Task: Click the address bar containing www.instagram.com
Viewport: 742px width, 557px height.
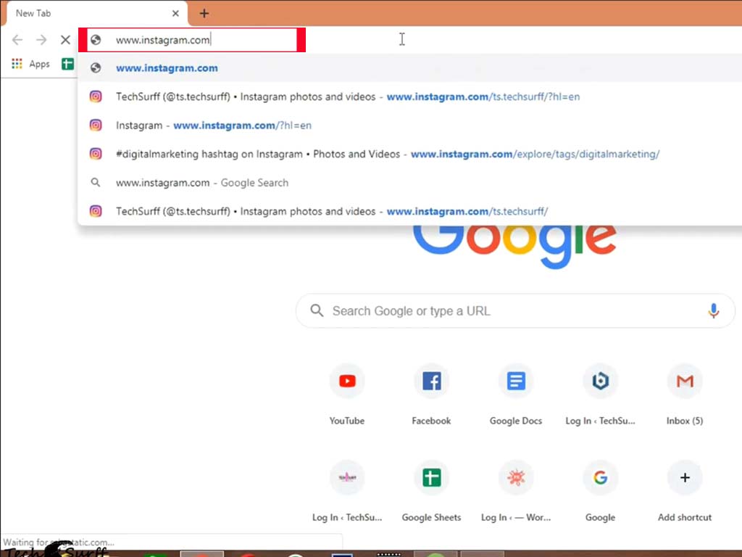Action: [192, 40]
